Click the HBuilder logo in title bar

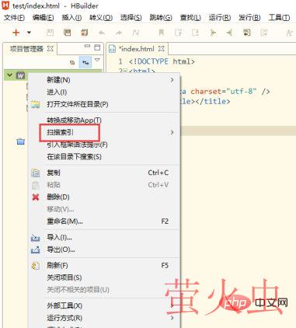click(x=5, y=5)
